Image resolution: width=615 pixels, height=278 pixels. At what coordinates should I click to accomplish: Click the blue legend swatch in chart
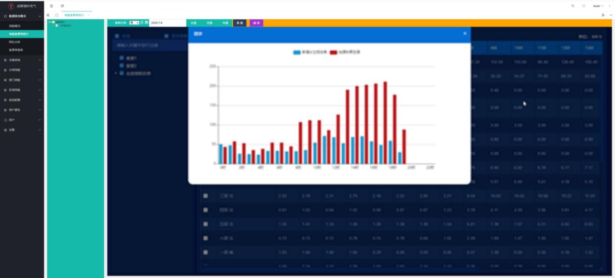(296, 52)
